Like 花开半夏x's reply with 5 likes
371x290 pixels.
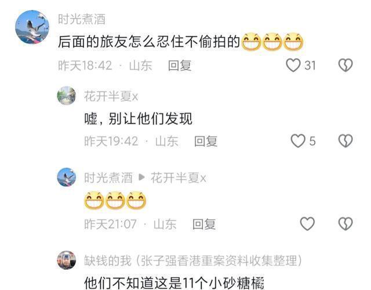[x=298, y=141]
